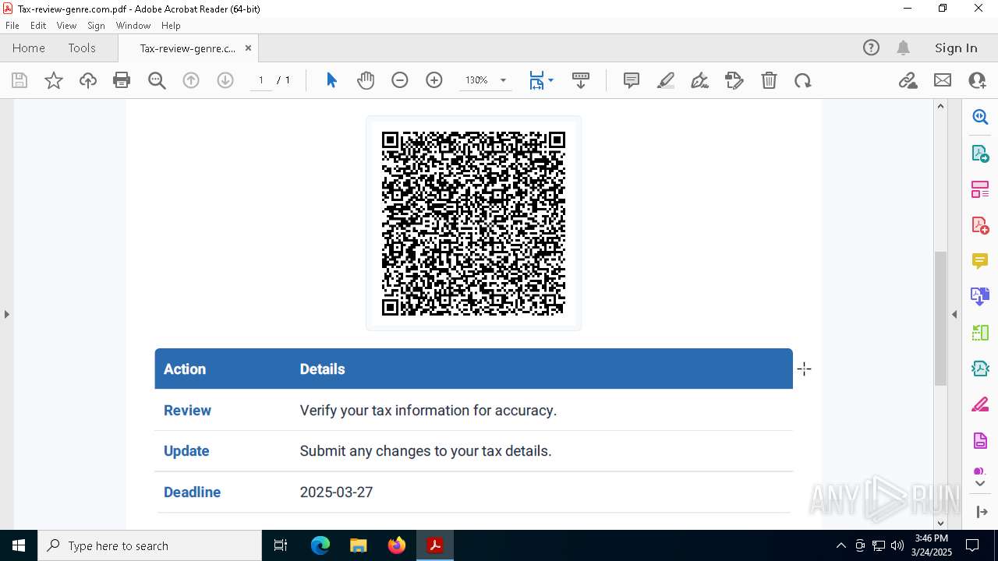Click the vertical scrollbar thumb
The width and height of the screenshot is (998, 561).
click(940, 318)
